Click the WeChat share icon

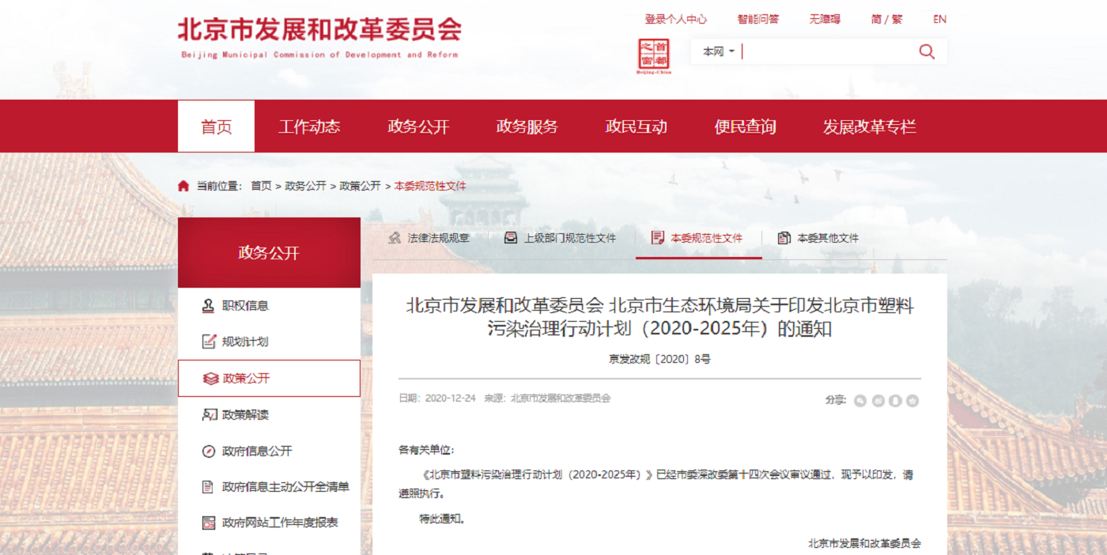point(860,400)
